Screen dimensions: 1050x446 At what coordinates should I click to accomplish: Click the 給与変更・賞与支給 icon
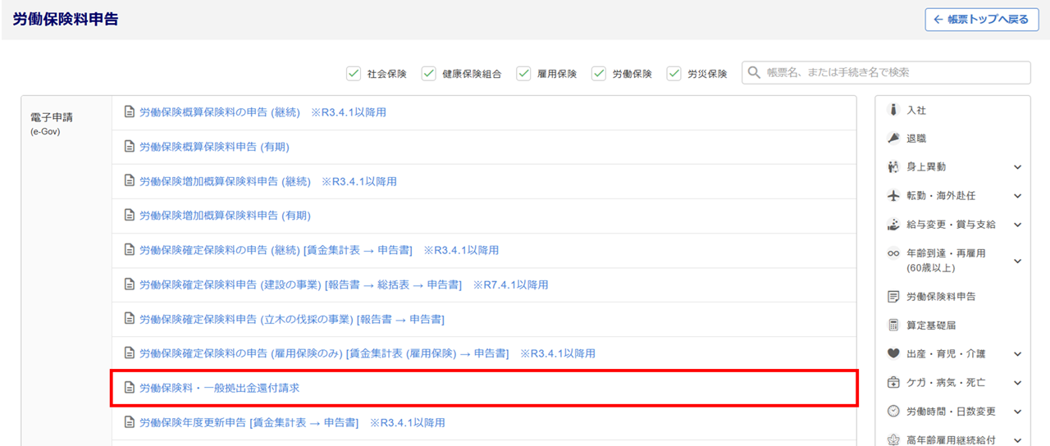(894, 225)
